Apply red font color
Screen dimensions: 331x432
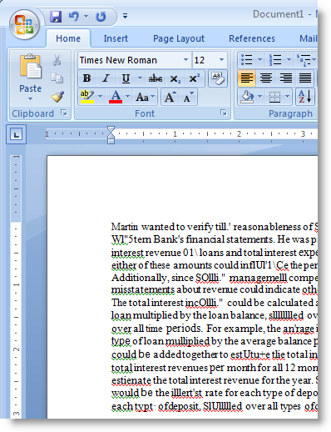point(116,97)
